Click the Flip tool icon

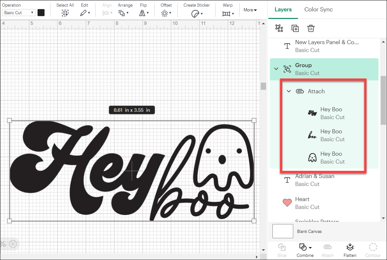tap(143, 13)
